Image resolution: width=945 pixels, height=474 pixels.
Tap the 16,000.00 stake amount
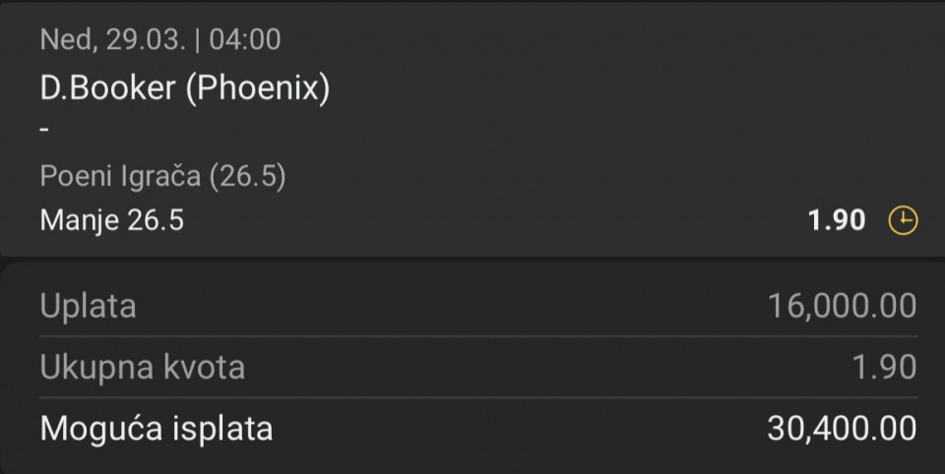(842, 306)
